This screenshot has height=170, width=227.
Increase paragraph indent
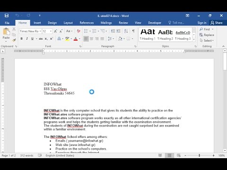118,31
